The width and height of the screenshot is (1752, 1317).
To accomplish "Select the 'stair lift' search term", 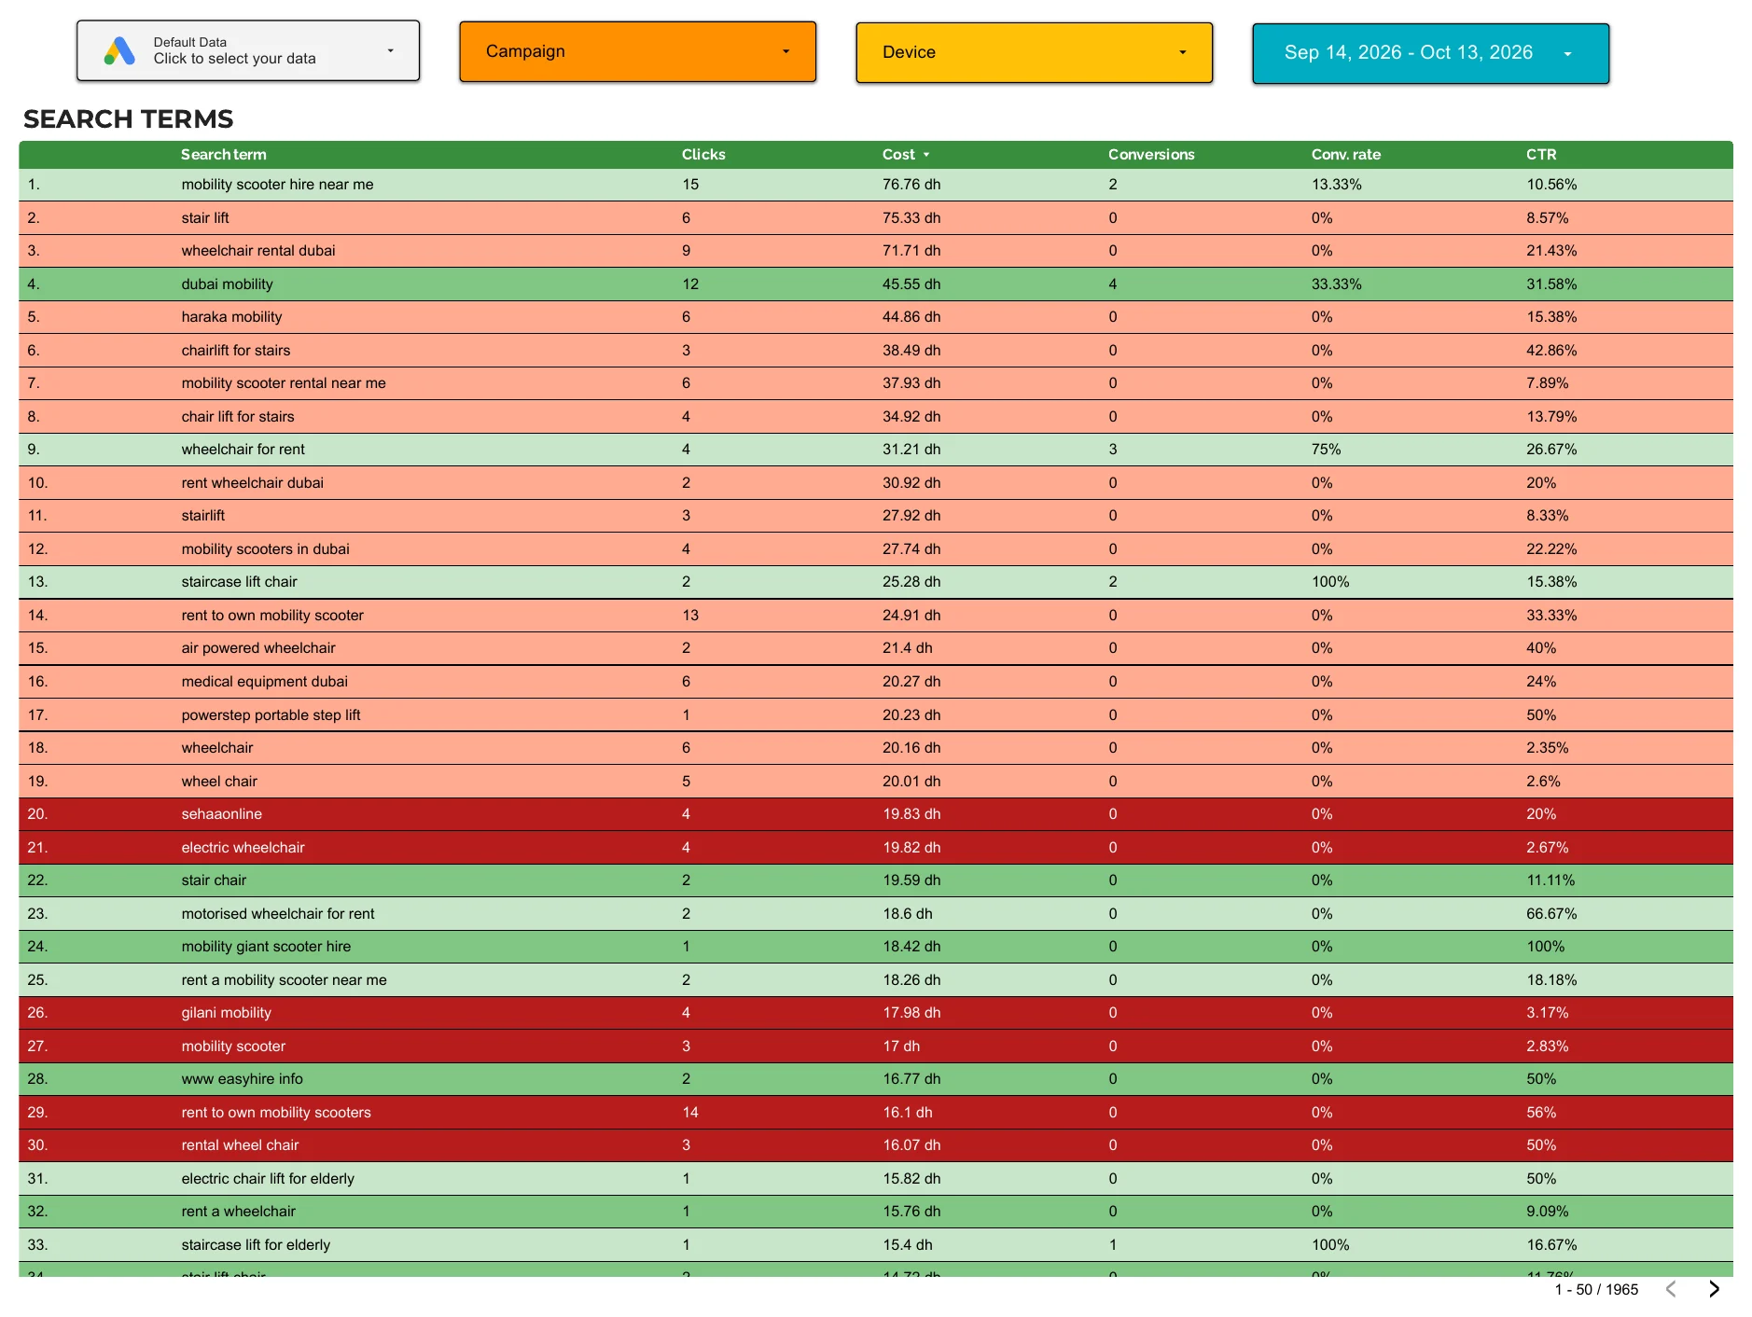I will coord(205,218).
